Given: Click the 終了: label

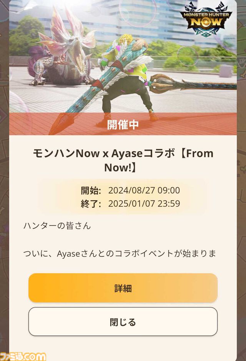Looking at the screenshot, I should 91,204.
